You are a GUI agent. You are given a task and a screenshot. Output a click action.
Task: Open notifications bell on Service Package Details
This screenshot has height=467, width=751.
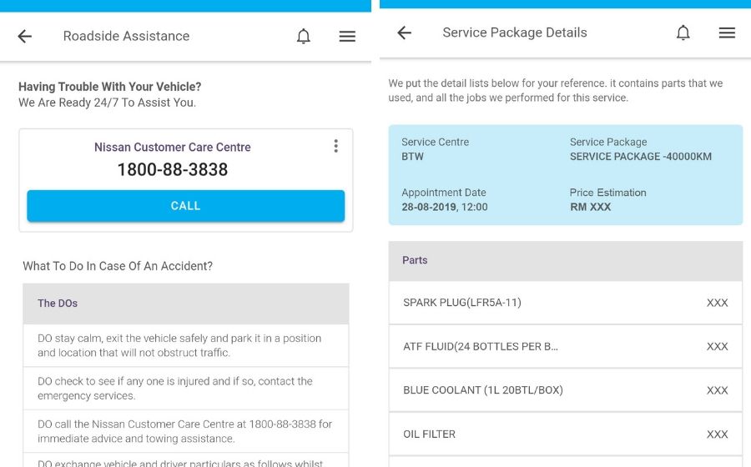click(x=683, y=33)
